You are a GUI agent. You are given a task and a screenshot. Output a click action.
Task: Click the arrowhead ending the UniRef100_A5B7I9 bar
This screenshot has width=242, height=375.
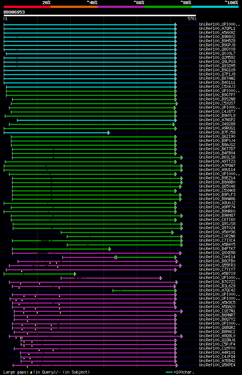[x=75, y=274]
